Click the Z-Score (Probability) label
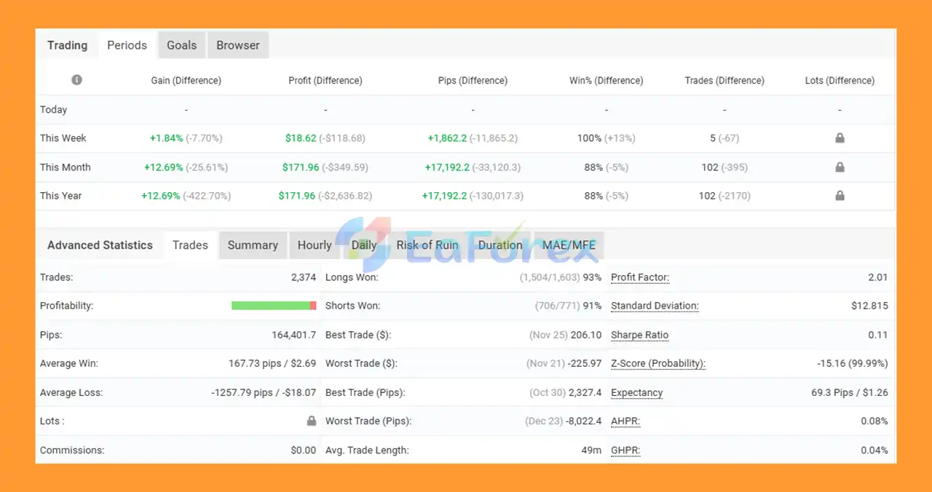This screenshot has height=492, width=932. tap(658, 363)
